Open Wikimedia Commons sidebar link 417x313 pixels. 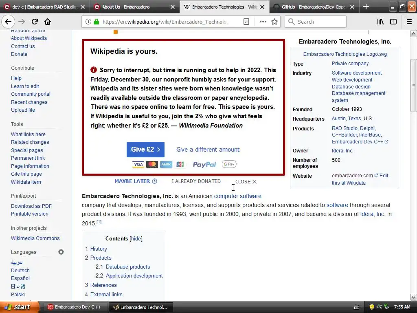pos(35,238)
